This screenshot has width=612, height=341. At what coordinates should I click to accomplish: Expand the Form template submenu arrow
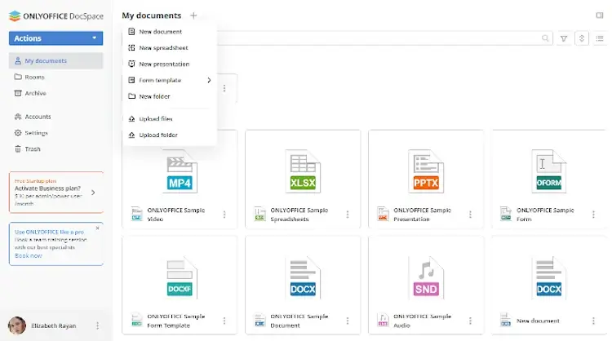[209, 80]
